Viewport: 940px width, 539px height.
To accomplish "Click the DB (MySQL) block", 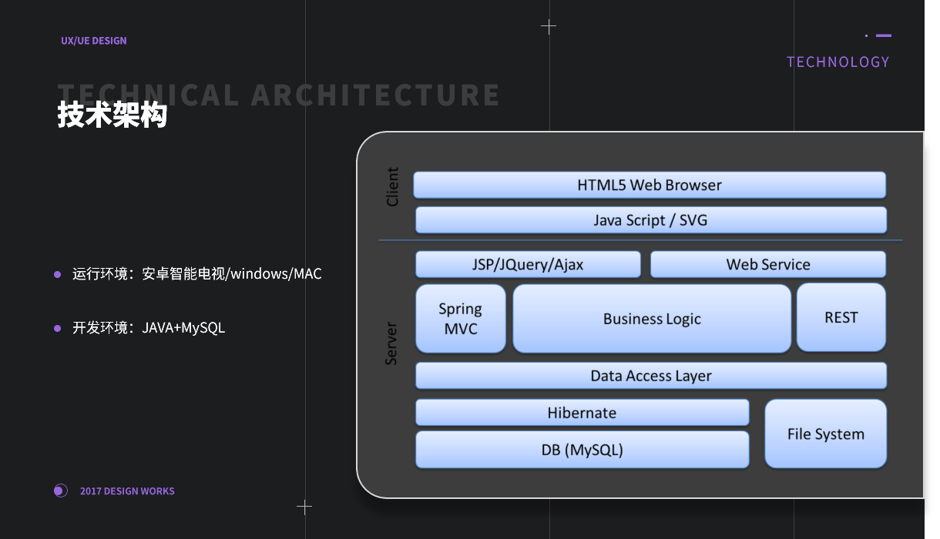I will [582, 450].
